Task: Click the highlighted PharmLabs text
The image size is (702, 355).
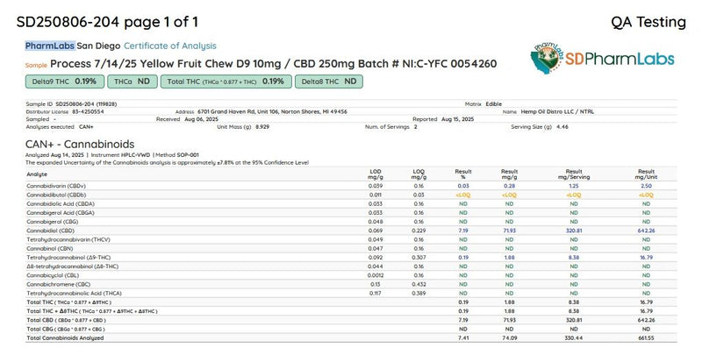Action: pos(49,46)
